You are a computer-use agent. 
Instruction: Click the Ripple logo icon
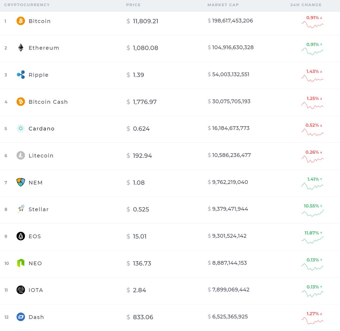pyautogui.click(x=21, y=75)
